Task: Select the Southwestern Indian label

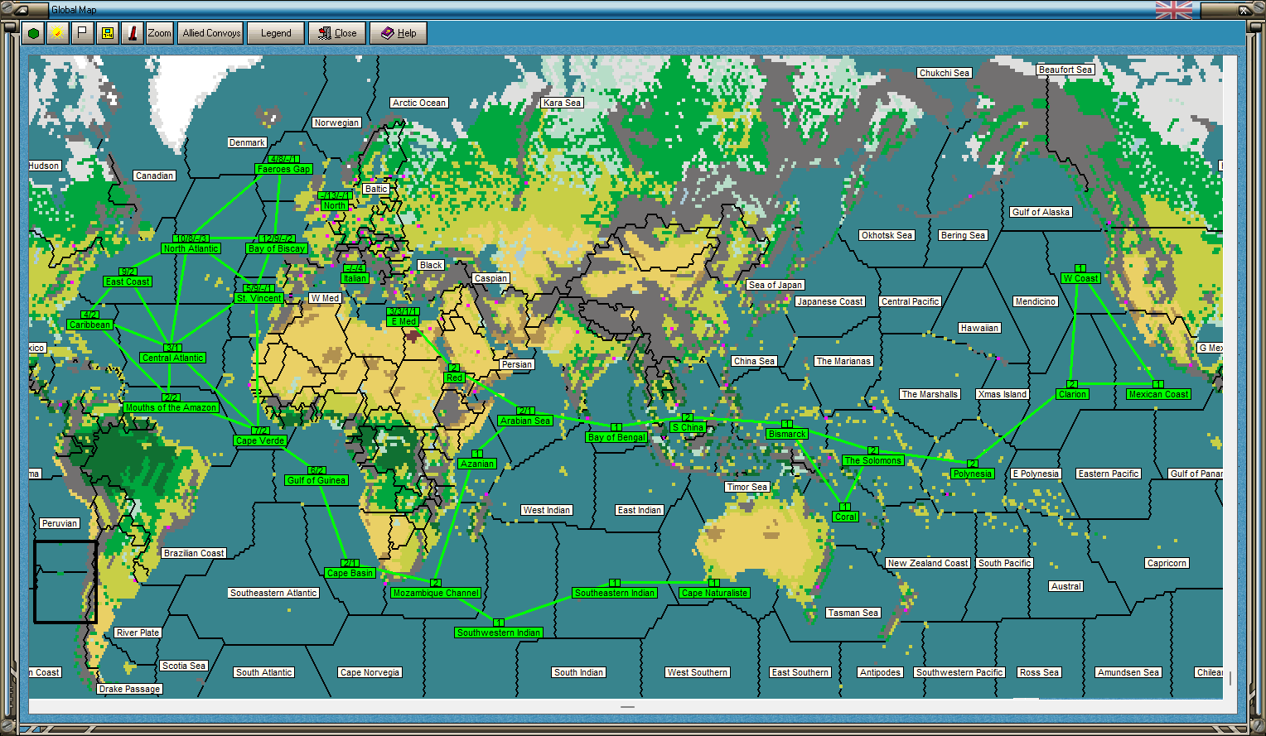Action: click(499, 633)
